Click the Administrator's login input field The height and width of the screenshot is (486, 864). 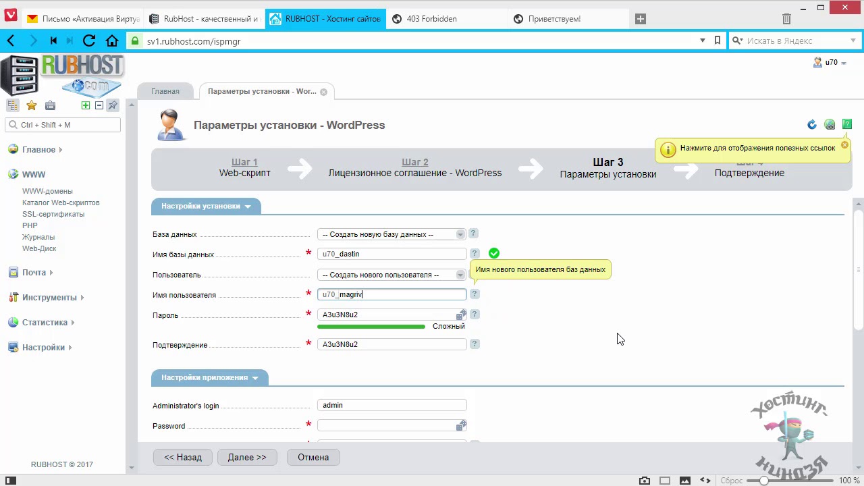click(391, 405)
